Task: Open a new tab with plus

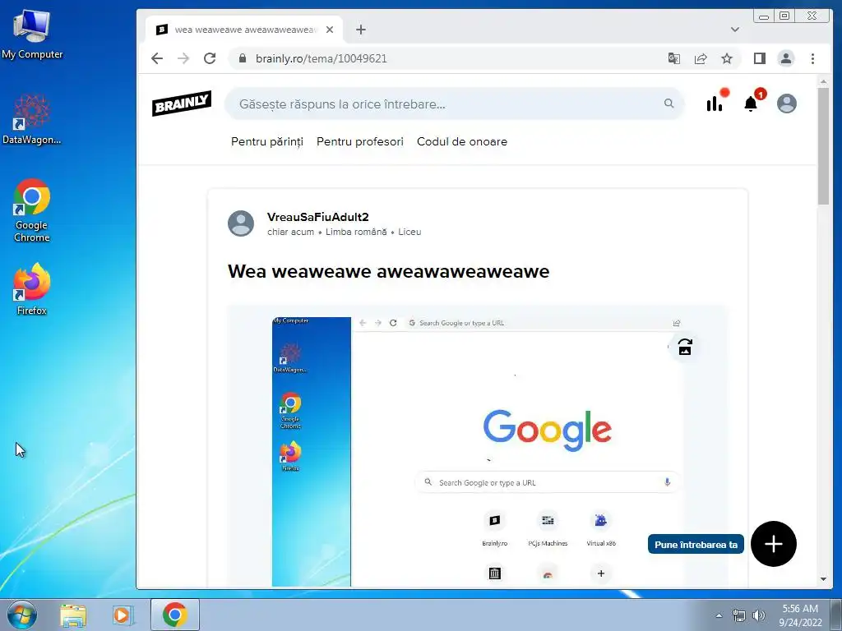Action: [361, 30]
